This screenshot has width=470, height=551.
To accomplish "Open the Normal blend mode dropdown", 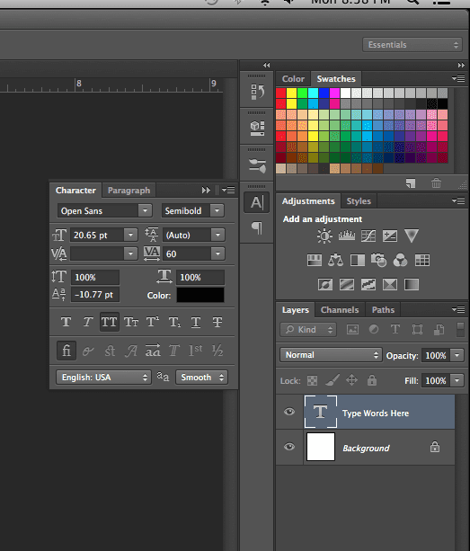I will [331, 355].
